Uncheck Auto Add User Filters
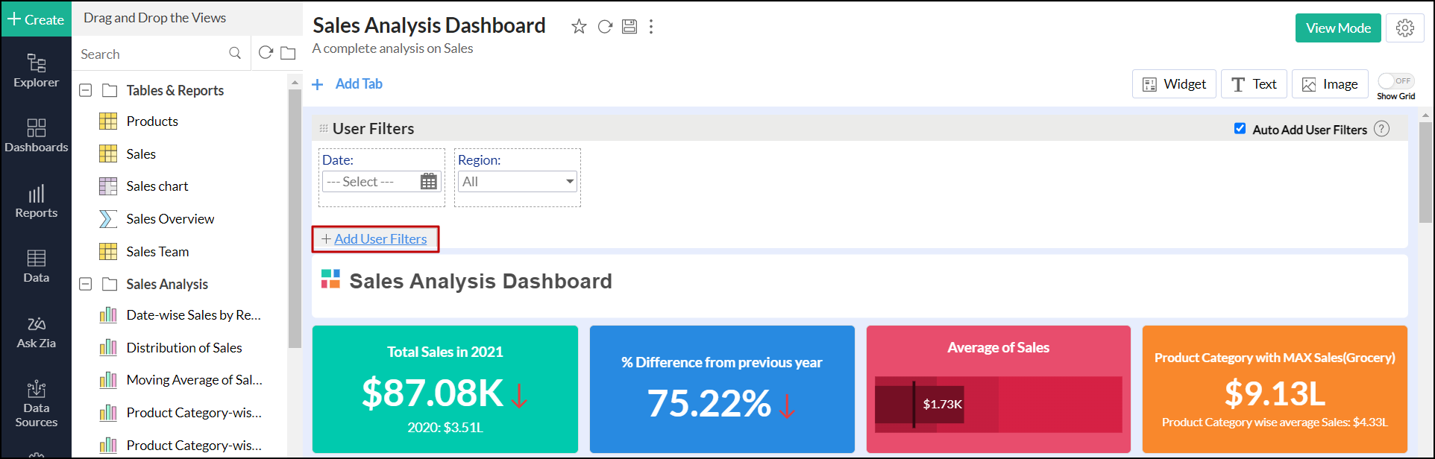1435x459 pixels. tap(1240, 129)
